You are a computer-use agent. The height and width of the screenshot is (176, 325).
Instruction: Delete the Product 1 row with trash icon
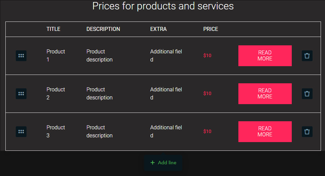[307, 56]
